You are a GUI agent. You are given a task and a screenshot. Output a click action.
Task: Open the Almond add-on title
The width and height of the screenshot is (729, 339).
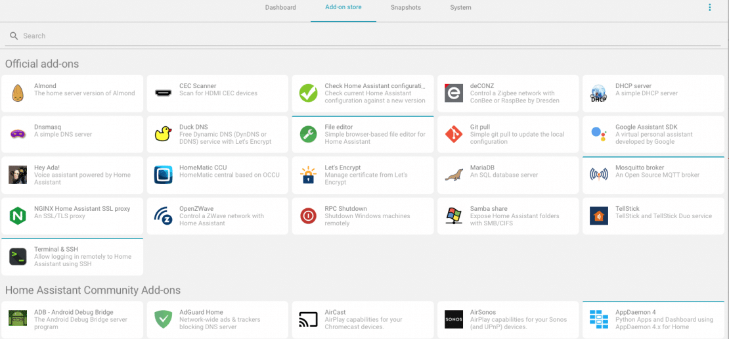pyautogui.click(x=45, y=86)
